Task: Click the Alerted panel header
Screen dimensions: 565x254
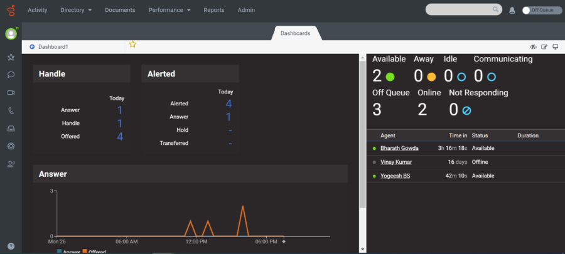Action: point(190,74)
